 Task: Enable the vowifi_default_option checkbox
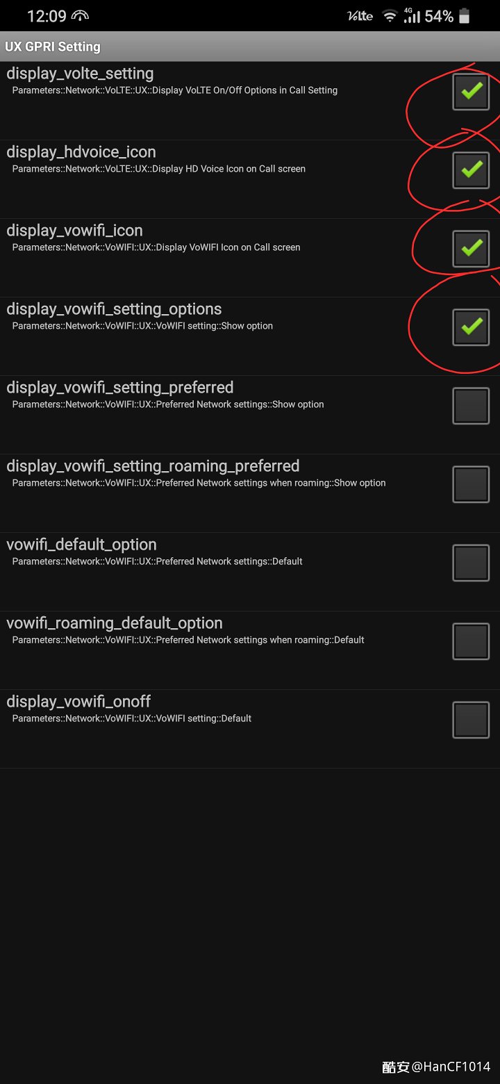(471, 563)
